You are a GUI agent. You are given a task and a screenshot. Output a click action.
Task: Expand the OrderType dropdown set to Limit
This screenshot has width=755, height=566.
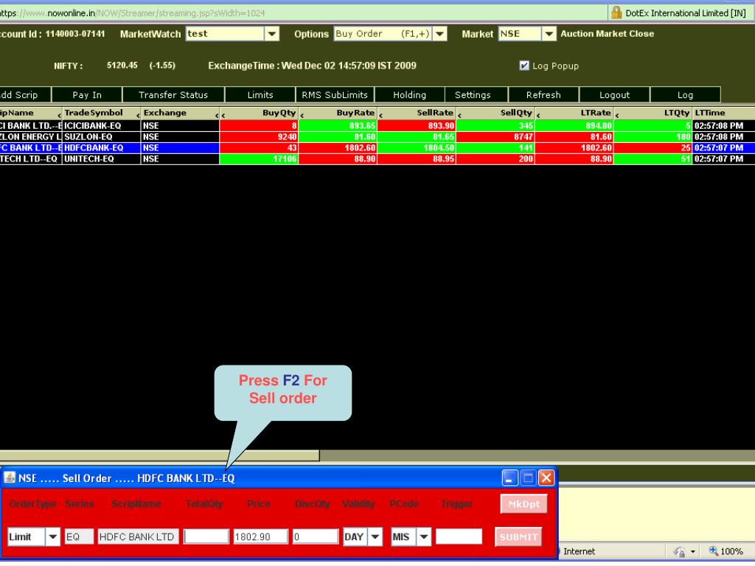tap(53, 537)
